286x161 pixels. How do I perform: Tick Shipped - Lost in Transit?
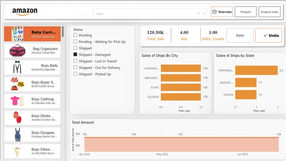75,61
